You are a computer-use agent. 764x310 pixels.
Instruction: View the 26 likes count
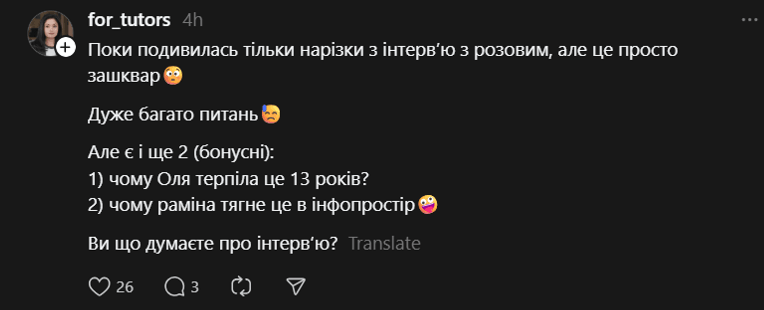coord(125,287)
